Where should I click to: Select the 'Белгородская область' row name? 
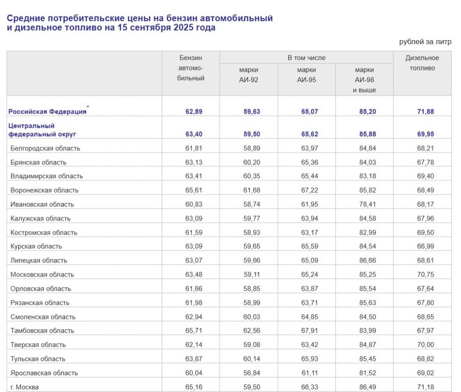[45, 148]
